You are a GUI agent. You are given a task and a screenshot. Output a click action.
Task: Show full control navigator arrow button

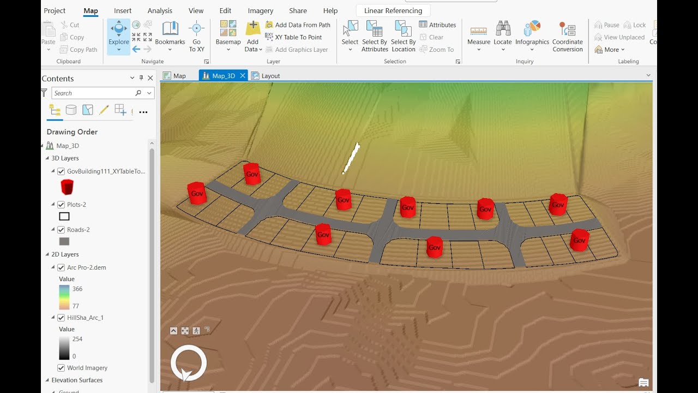[173, 331]
